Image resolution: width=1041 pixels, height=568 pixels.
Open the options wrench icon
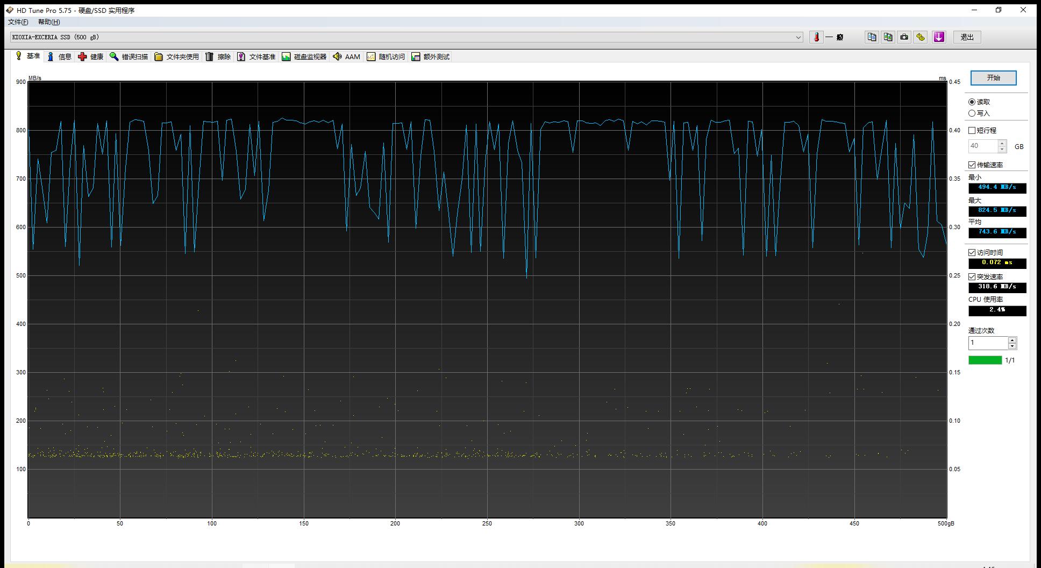921,37
